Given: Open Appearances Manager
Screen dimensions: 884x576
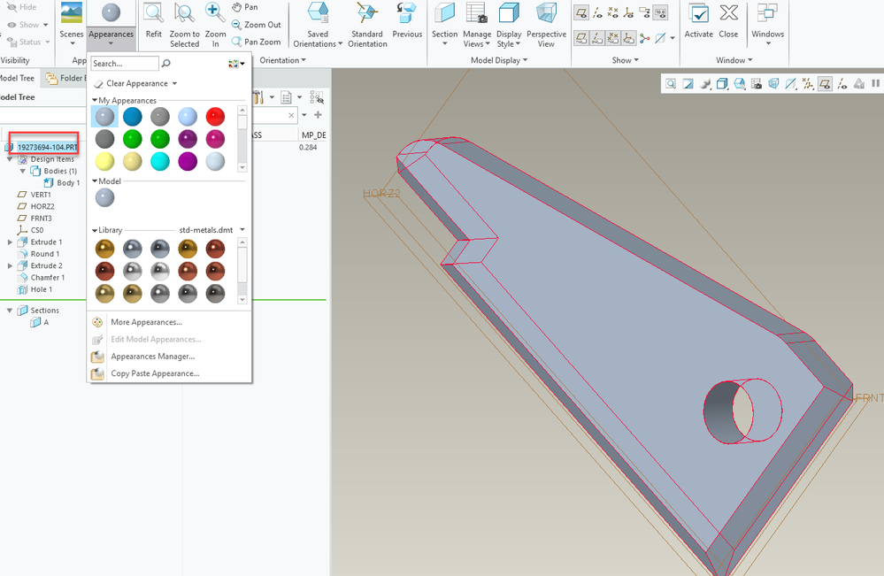Looking at the screenshot, I should pyautogui.click(x=152, y=357).
